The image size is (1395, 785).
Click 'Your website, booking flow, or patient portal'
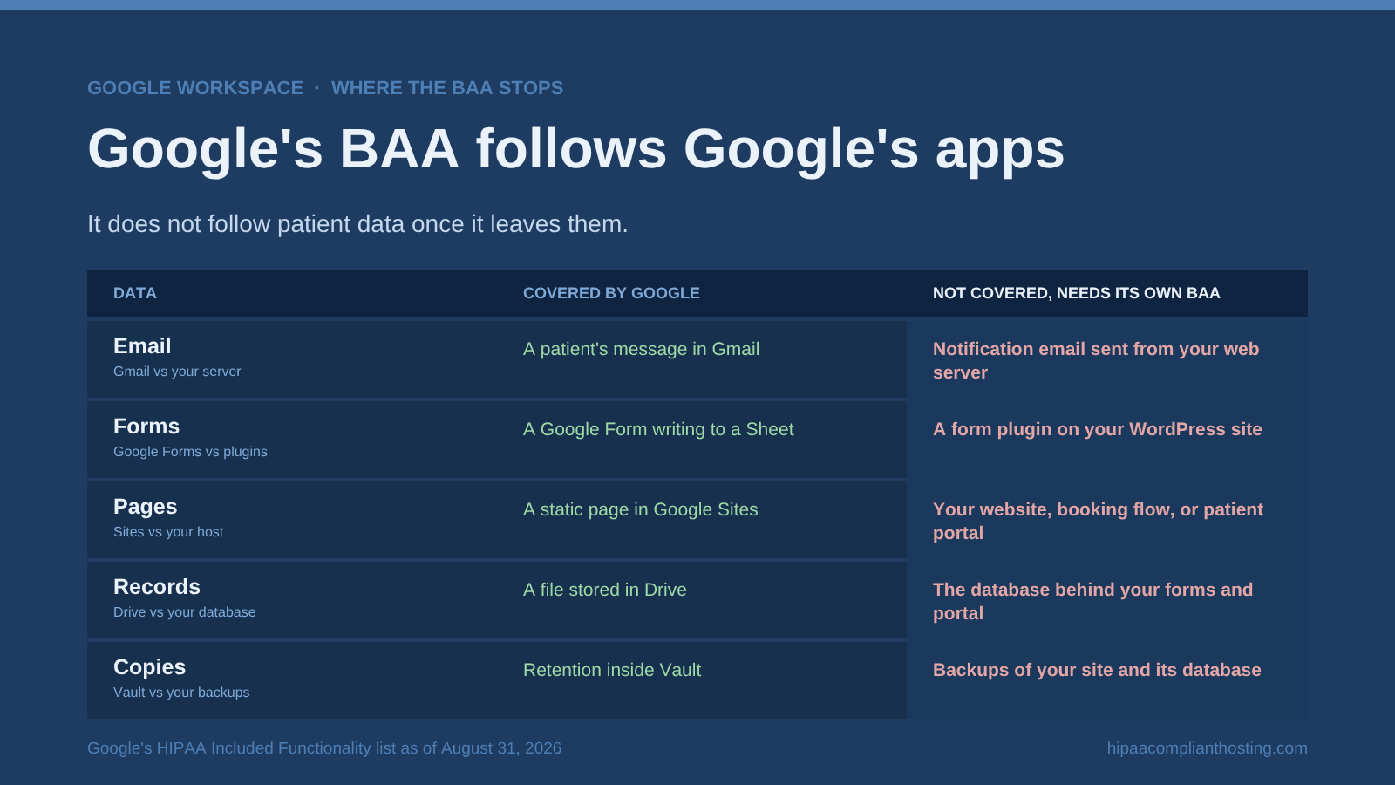(1098, 521)
